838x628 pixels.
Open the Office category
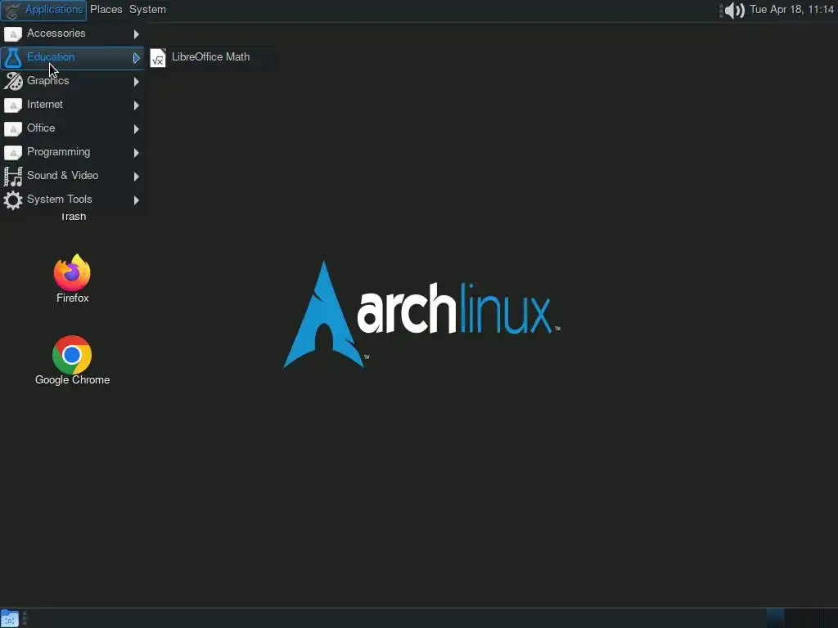[x=72, y=128]
